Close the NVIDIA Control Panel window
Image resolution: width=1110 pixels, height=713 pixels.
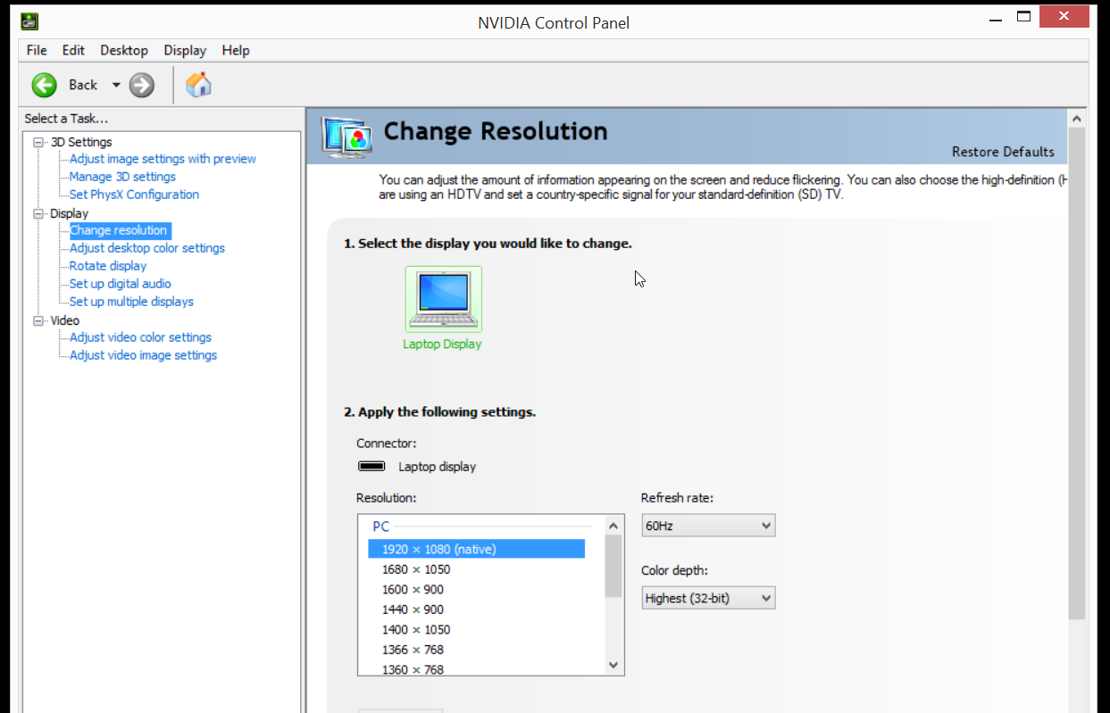click(x=1064, y=17)
